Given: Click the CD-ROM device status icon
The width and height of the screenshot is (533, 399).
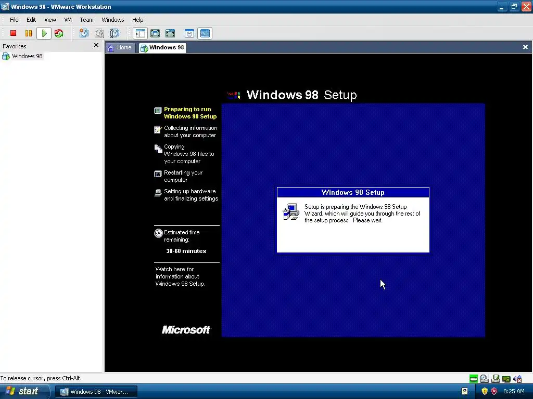Looking at the screenshot, I should [x=485, y=379].
